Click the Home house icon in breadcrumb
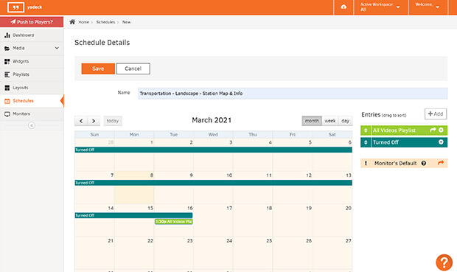 pos(72,22)
